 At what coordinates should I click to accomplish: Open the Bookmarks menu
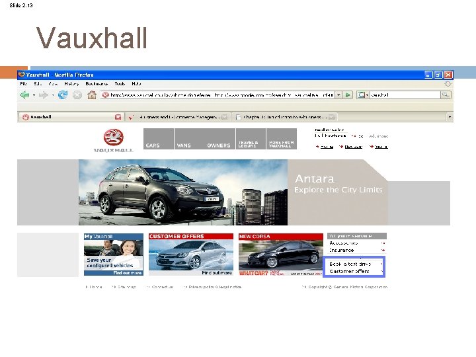click(x=97, y=84)
